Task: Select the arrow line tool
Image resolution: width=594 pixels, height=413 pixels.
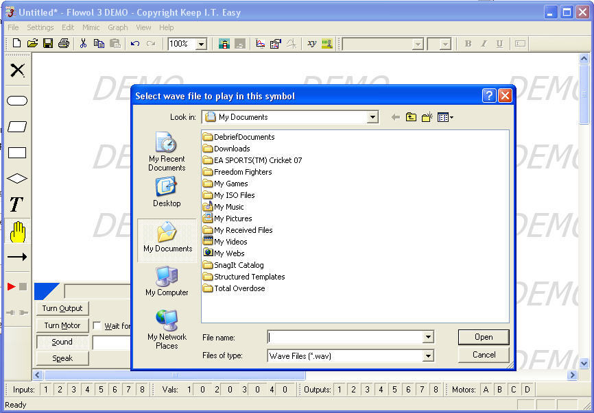Action: pos(17,257)
